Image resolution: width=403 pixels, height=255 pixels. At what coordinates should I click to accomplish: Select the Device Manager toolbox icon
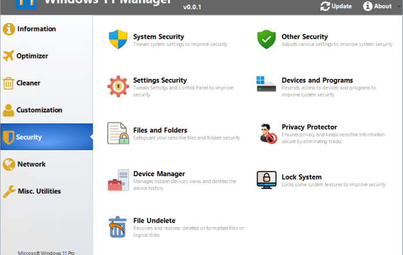pos(118,180)
